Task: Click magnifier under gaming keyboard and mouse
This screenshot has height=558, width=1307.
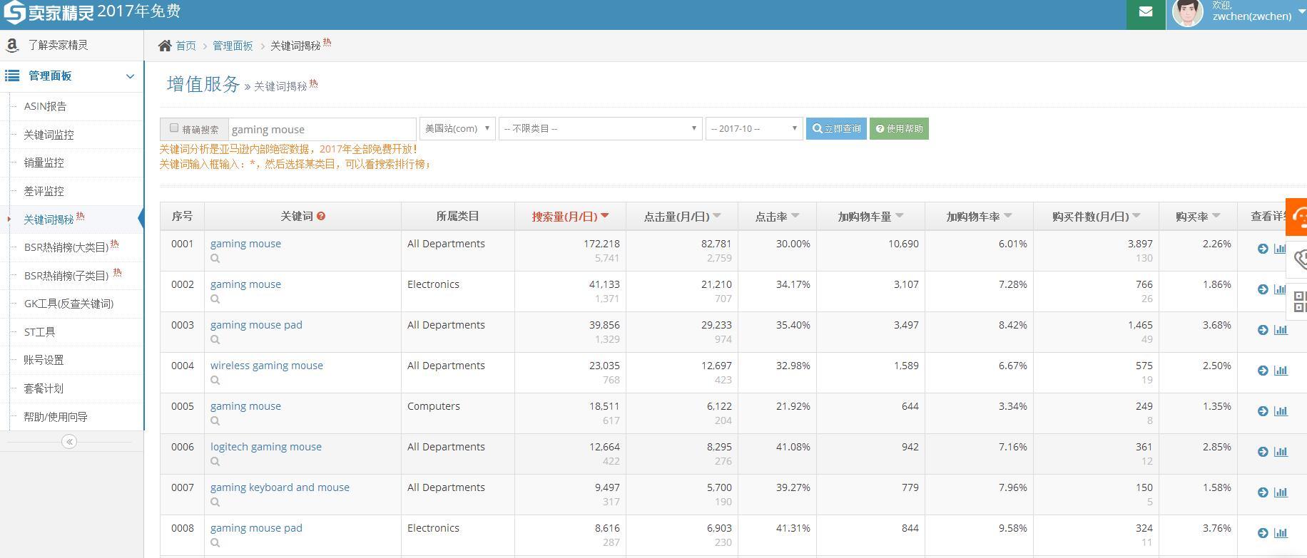Action: click(x=215, y=502)
